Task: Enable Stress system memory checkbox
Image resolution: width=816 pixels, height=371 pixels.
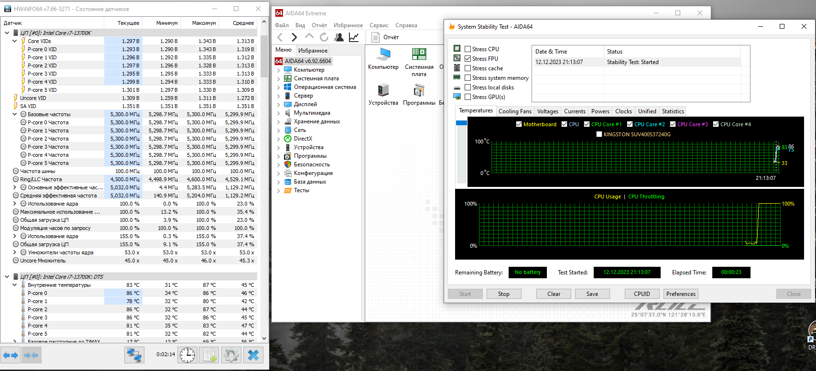Action: [468, 78]
